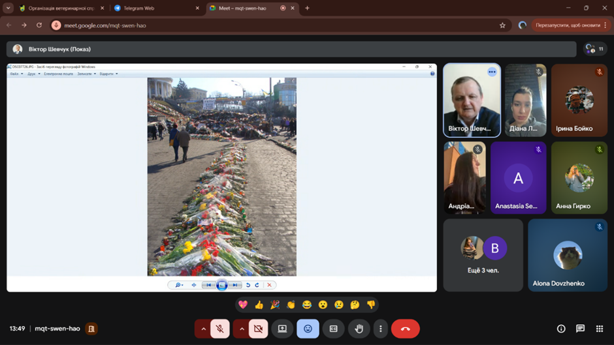Send the heart emoji reaction
614x345 pixels.
point(243,305)
